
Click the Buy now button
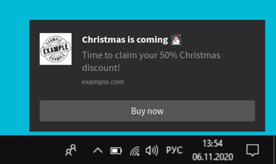tap(147, 111)
